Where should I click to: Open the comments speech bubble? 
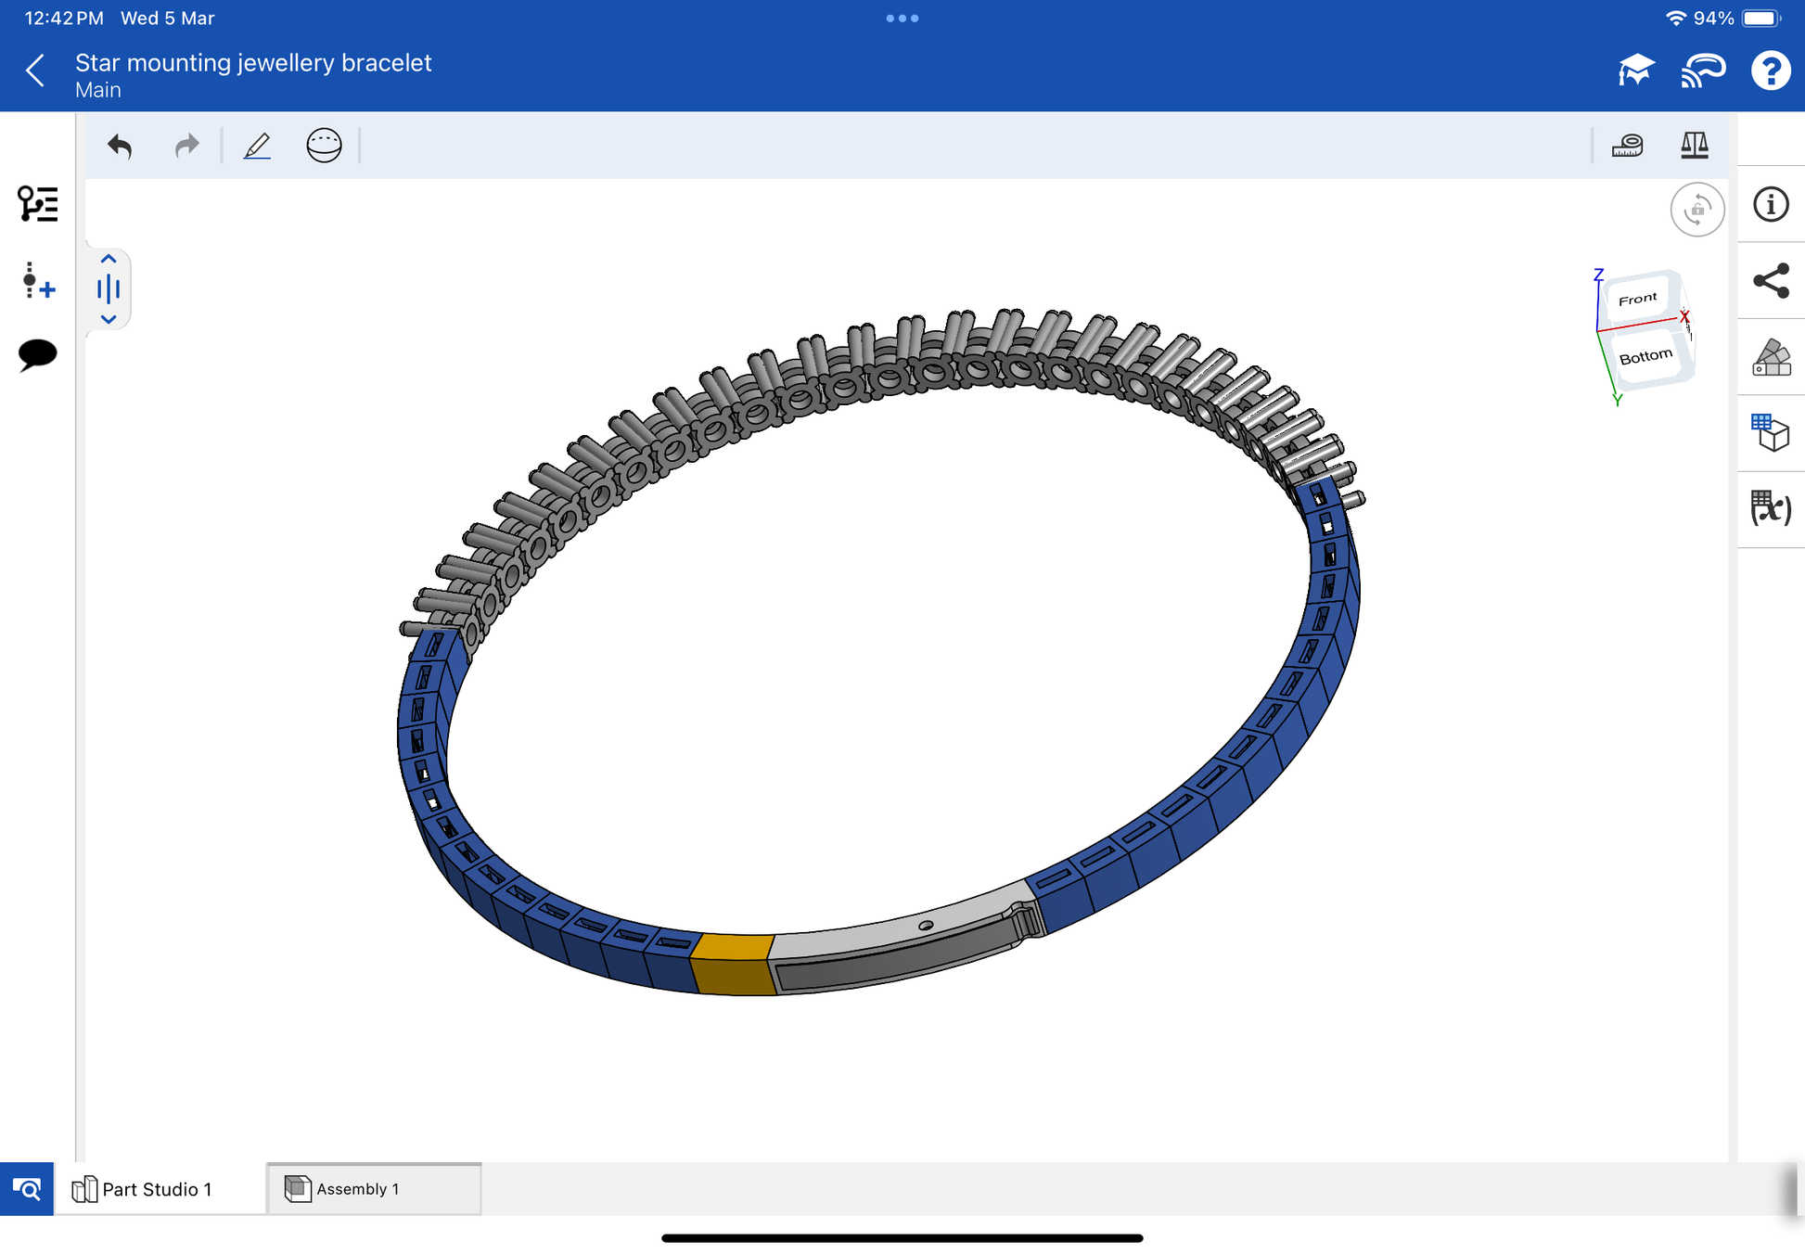(x=37, y=354)
